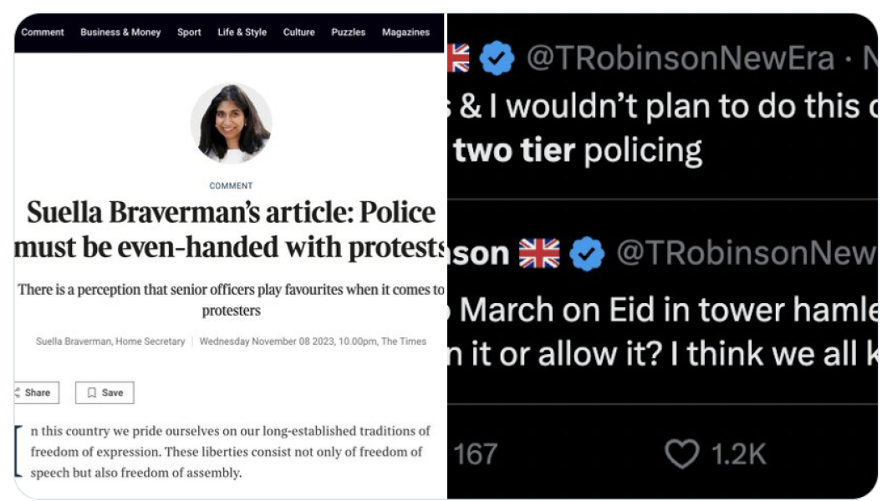Switch to the Culture section

298,33
